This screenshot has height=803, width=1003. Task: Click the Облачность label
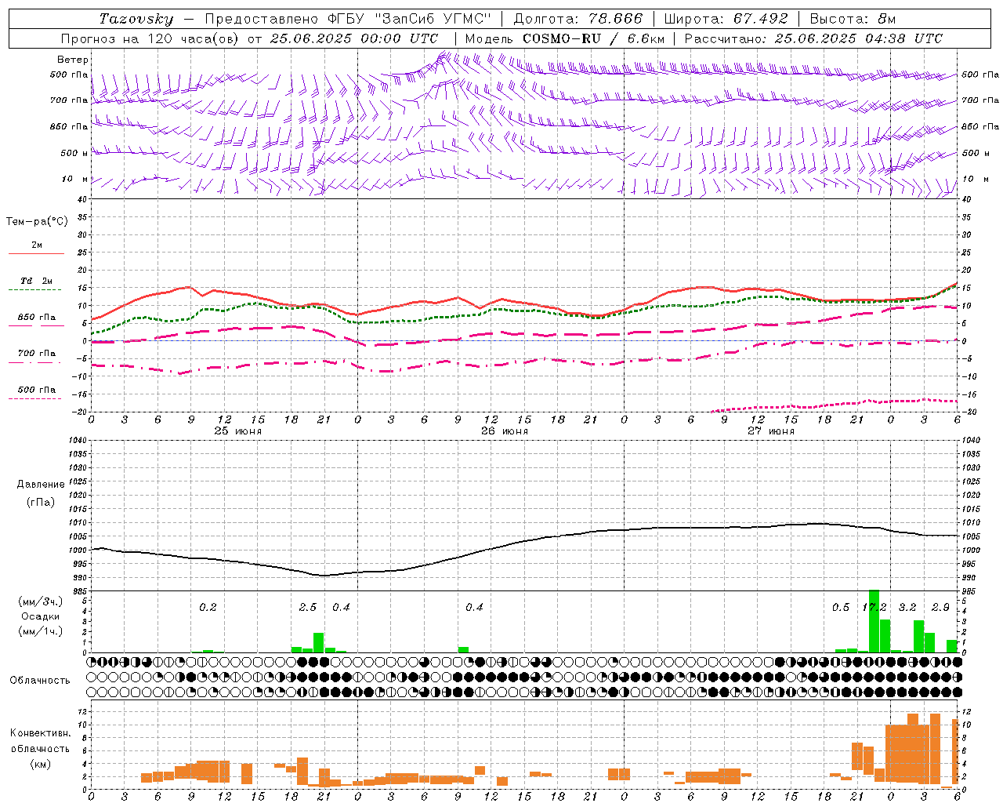(40, 681)
